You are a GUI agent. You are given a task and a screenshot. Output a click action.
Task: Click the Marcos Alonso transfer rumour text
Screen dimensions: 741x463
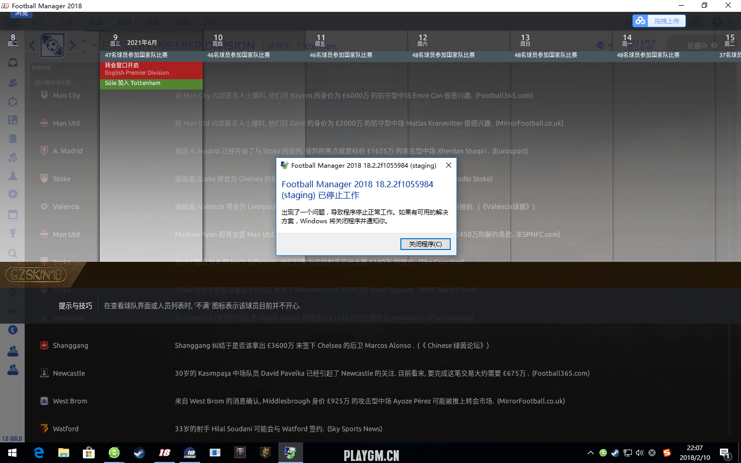click(x=332, y=345)
